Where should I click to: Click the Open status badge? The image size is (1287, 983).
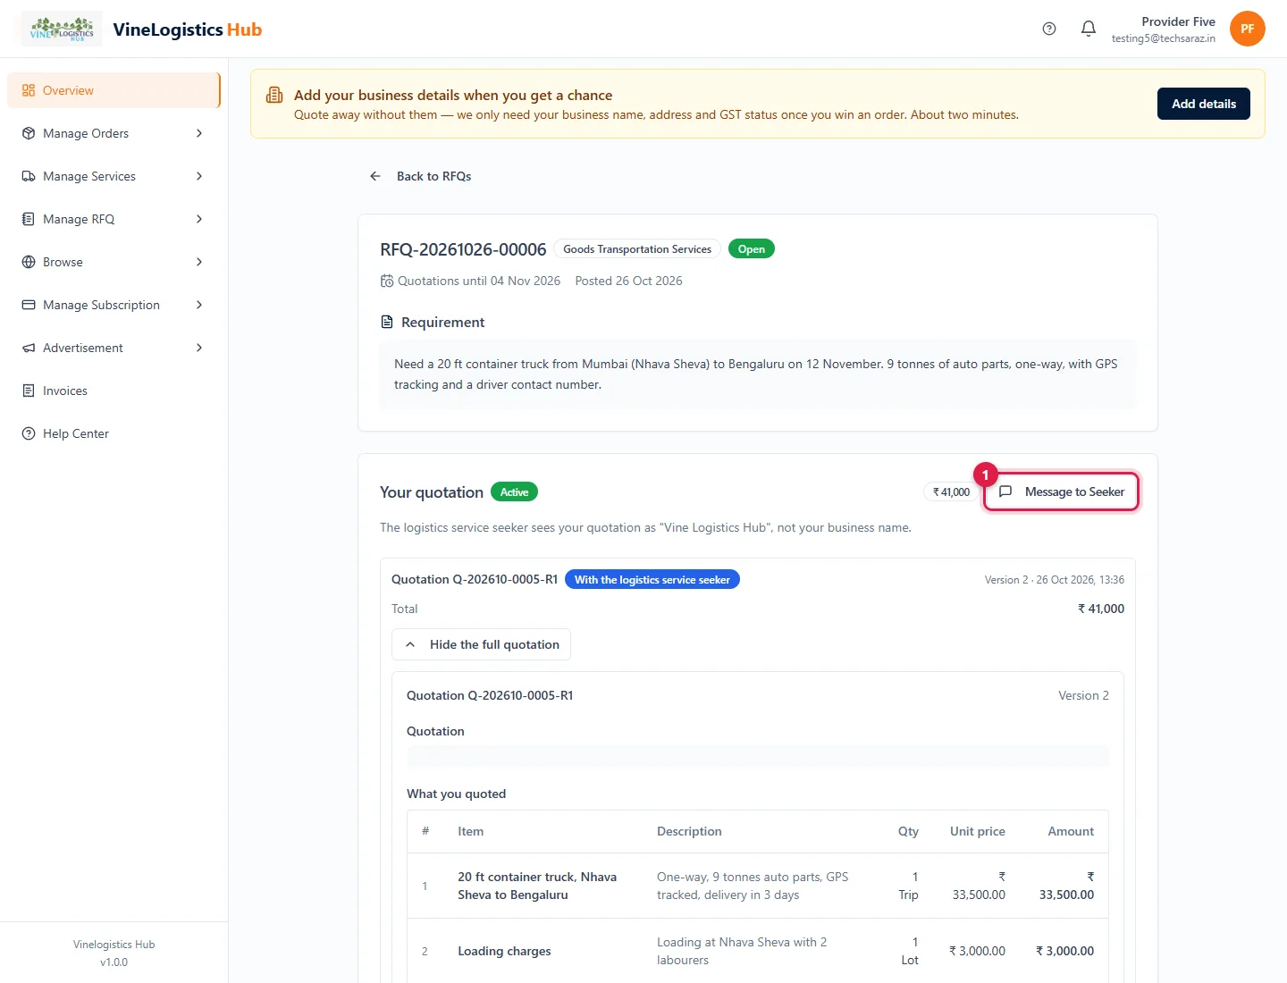point(752,248)
